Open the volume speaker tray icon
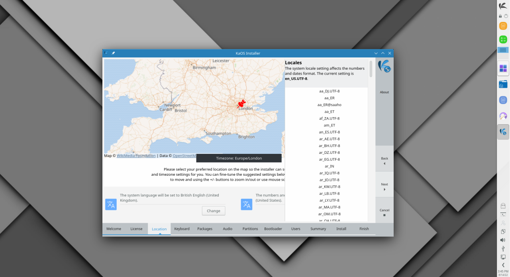Viewport: 510px width, 277px height. (x=503, y=240)
